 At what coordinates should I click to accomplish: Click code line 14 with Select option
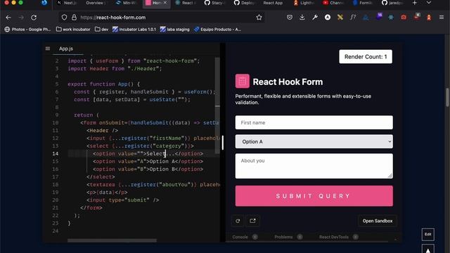tap(148, 154)
